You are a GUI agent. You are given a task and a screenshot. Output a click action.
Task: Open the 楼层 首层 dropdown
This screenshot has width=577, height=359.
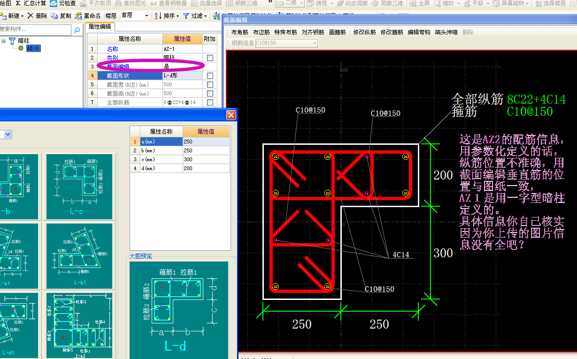(x=146, y=16)
